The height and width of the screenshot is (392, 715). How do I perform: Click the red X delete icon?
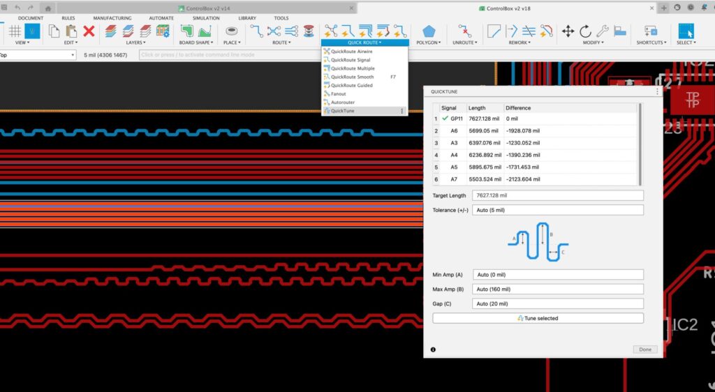tap(89, 31)
